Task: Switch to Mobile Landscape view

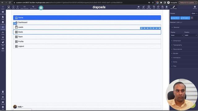Action: (x=24, y=7)
